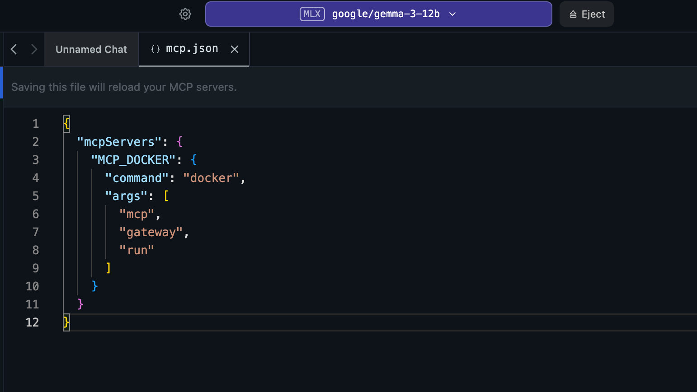Click the "mcp" argument string
The height and width of the screenshot is (392, 697).
coord(137,214)
